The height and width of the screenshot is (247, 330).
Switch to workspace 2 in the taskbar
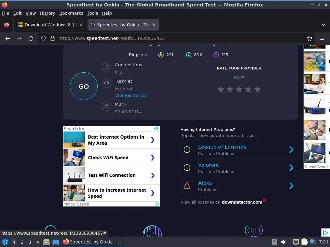[x=22, y=242]
